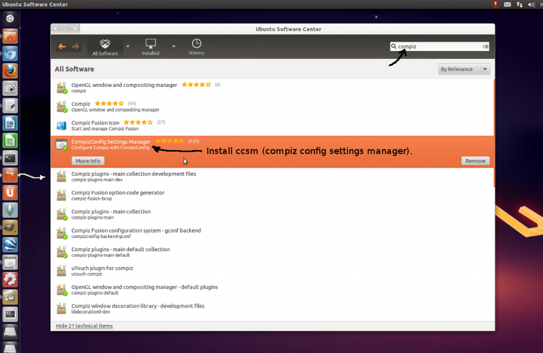Click the star rating of Compiz Fusion Icon
The height and width of the screenshot is (353, 543).
[x=138, y=122]
